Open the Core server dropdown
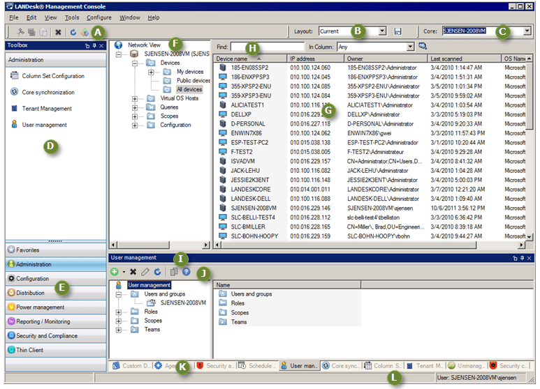 pyautogui.click(x=527, y=31)
